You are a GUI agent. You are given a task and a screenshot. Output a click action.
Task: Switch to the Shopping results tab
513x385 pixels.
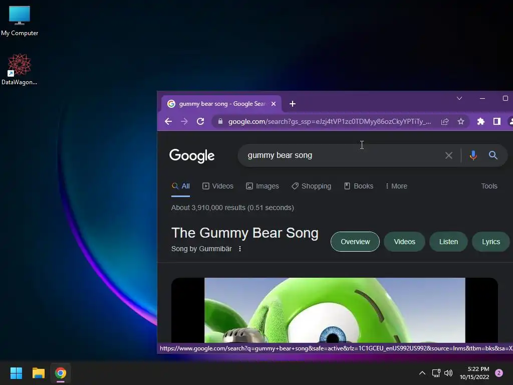coord(311,186)
